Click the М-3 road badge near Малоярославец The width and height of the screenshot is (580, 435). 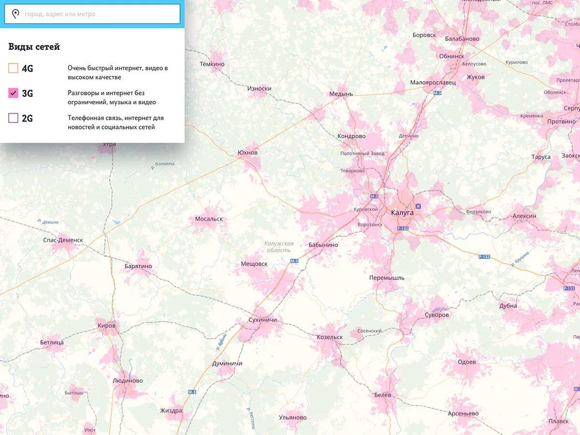click(437, 92)
